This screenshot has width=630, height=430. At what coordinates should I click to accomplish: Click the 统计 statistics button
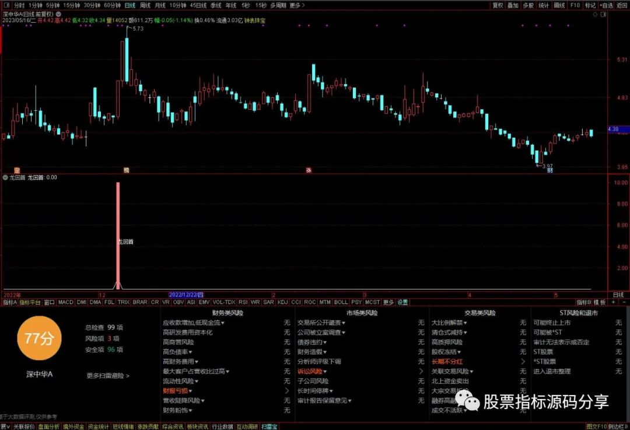[544, 5]
